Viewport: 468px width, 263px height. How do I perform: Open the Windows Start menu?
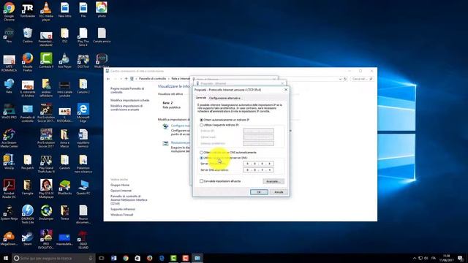(6, 258)
